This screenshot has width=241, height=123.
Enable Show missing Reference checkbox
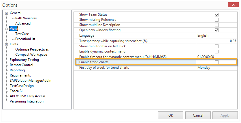[216, 20]
